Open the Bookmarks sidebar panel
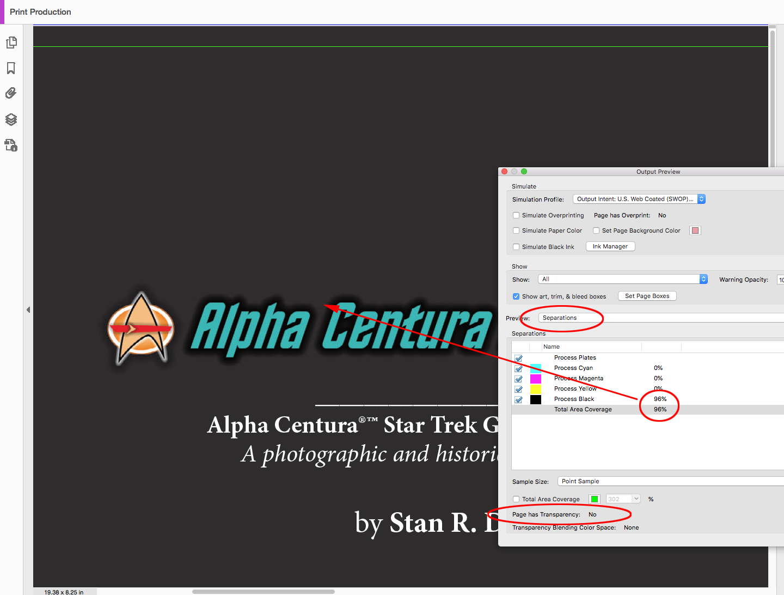The height and width of the screenshot is (595, 784). coord(11,68)
